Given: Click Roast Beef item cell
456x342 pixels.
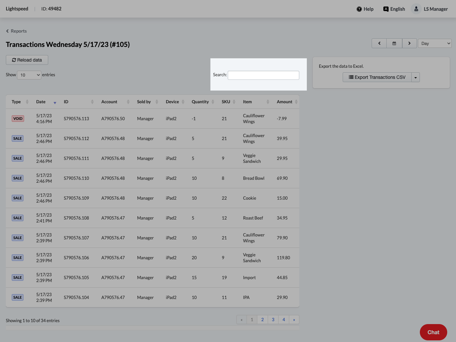Looking at the screenshot, I should (253, 218).
